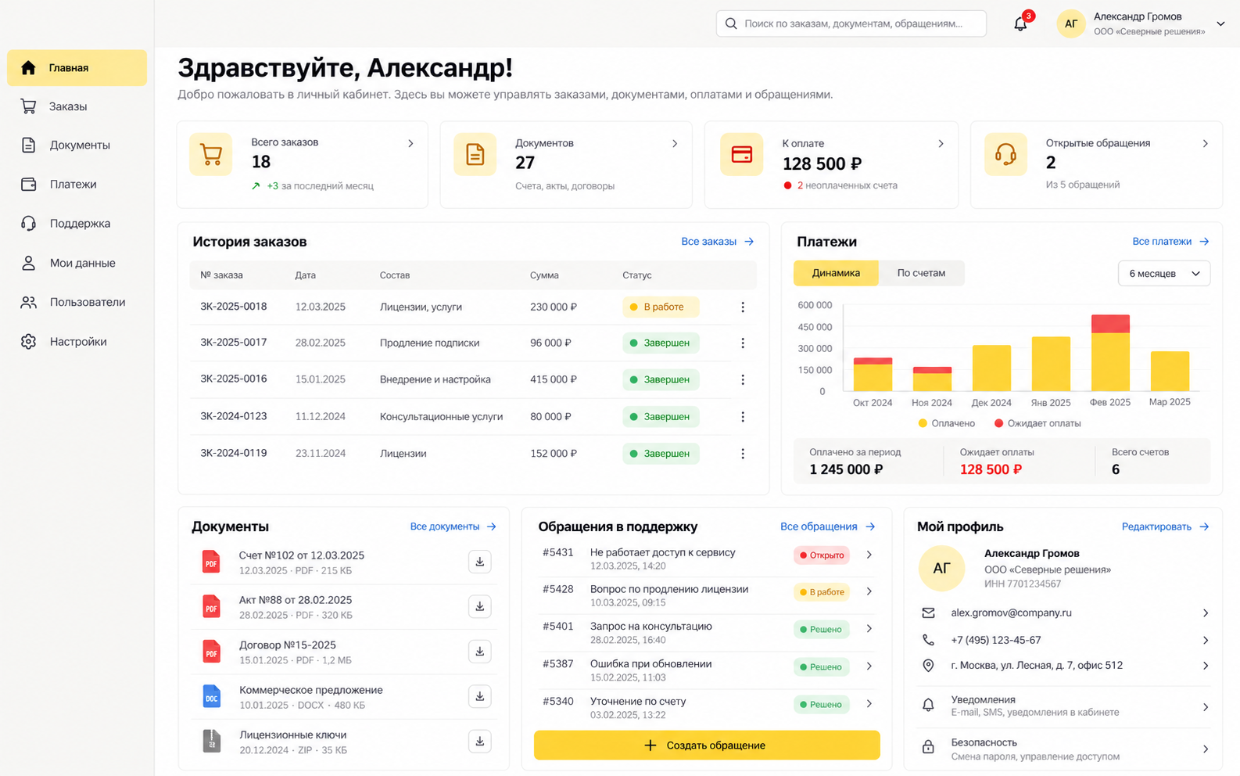Follow the Все документы link
The width and height of the screenshot is (1240, 776).
[453, 526]
